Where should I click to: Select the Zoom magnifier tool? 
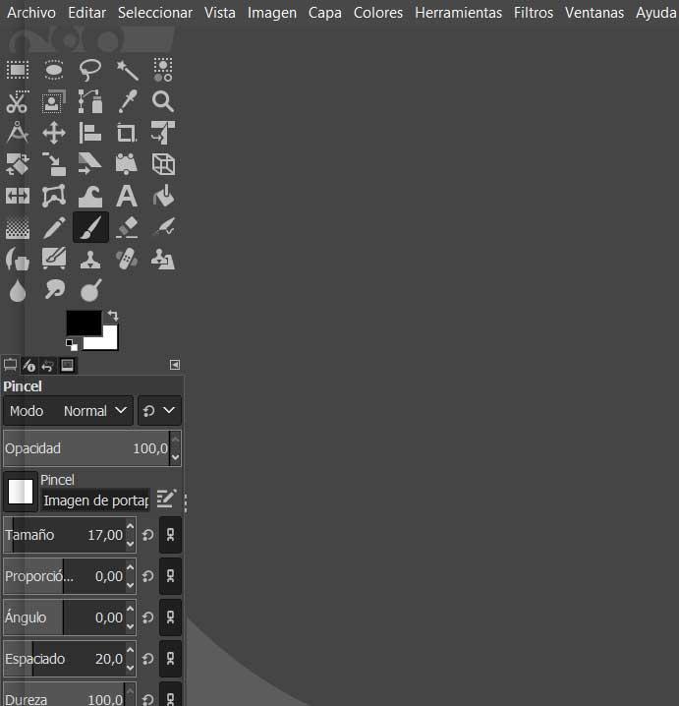[x=163, y=101]
